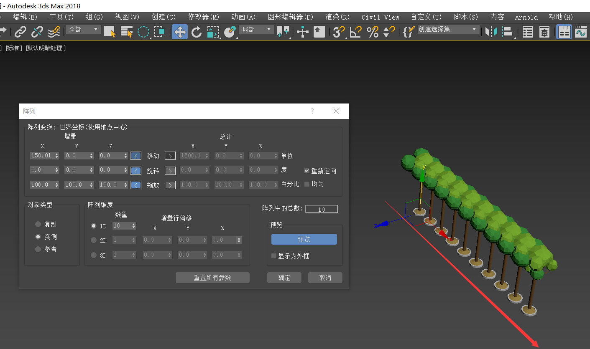Open the 局部 reference coordinate dropdown
590x349 pixels.
point(256,30)
